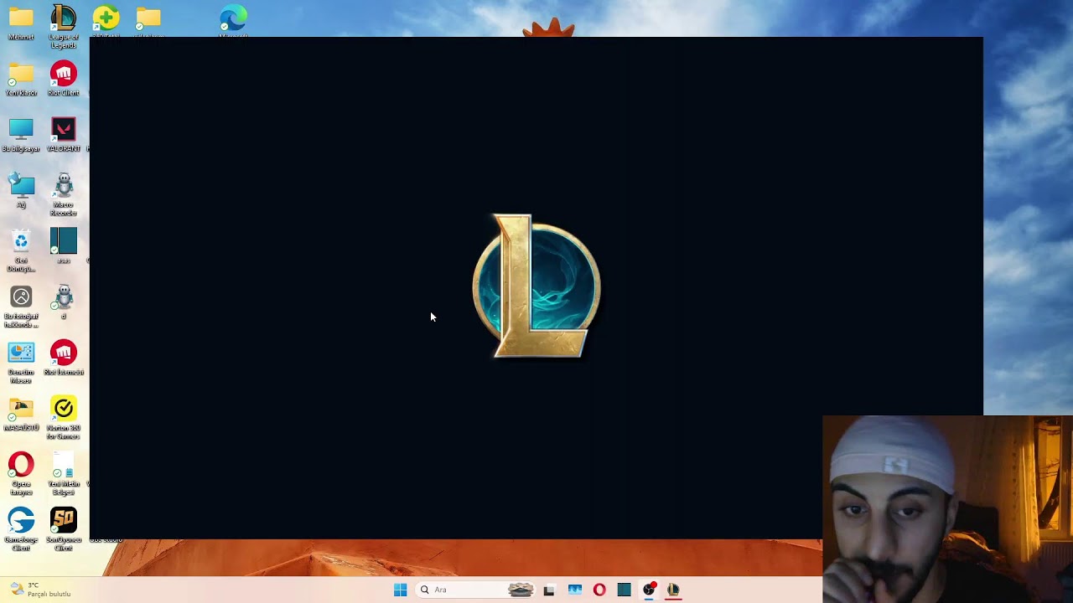1073x603 pixels.
Task: Launch the SonOyuncu Client shortcut
Action: pos(64,530)
